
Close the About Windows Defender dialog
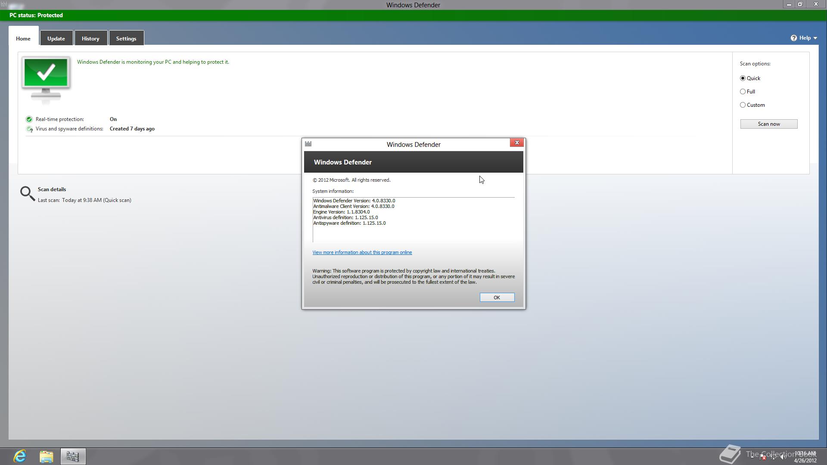point(517,143)
